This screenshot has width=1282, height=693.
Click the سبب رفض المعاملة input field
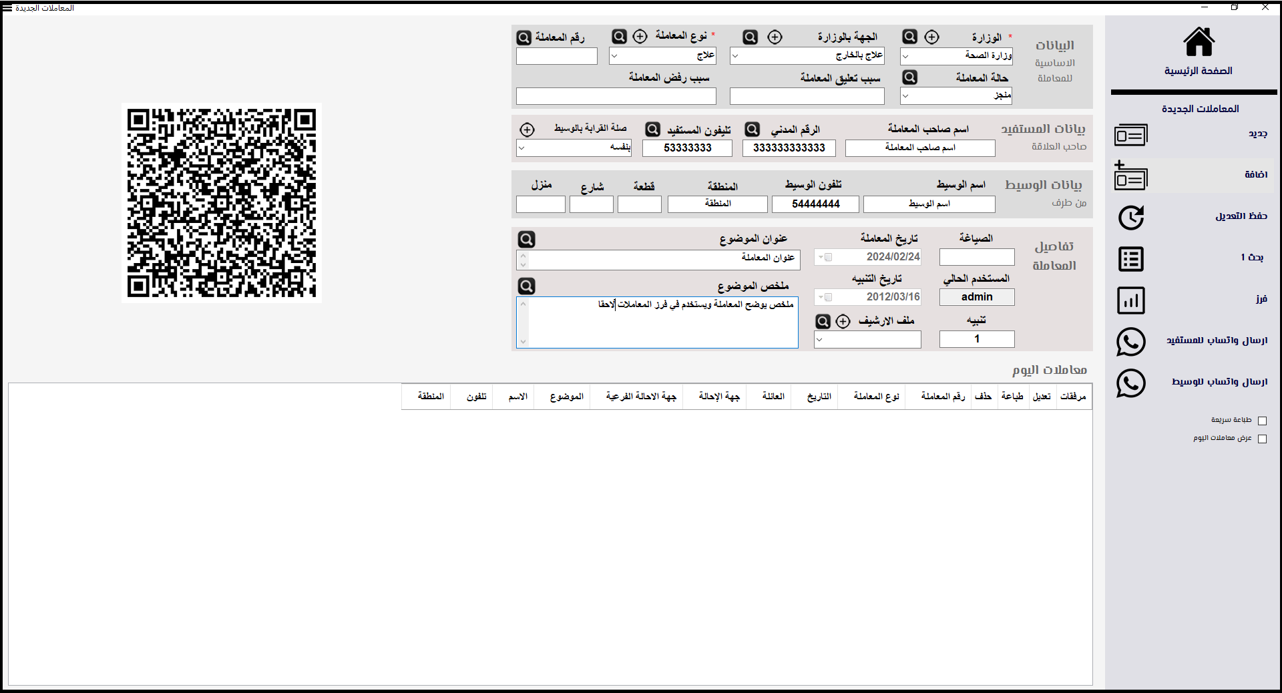click(x=616, y=96)
